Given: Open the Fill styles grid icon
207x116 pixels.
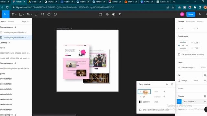Looking at the screenshot, I should [205, 75].
